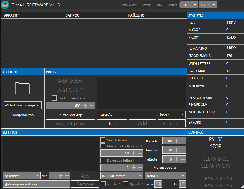Click the PROXY count 15436
This screenshot has width=244, height=189.
[x=231, y=37]
